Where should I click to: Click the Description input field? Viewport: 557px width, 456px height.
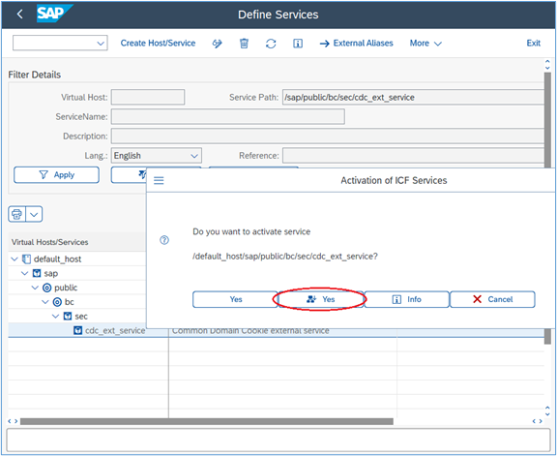(x=328, y=137)
